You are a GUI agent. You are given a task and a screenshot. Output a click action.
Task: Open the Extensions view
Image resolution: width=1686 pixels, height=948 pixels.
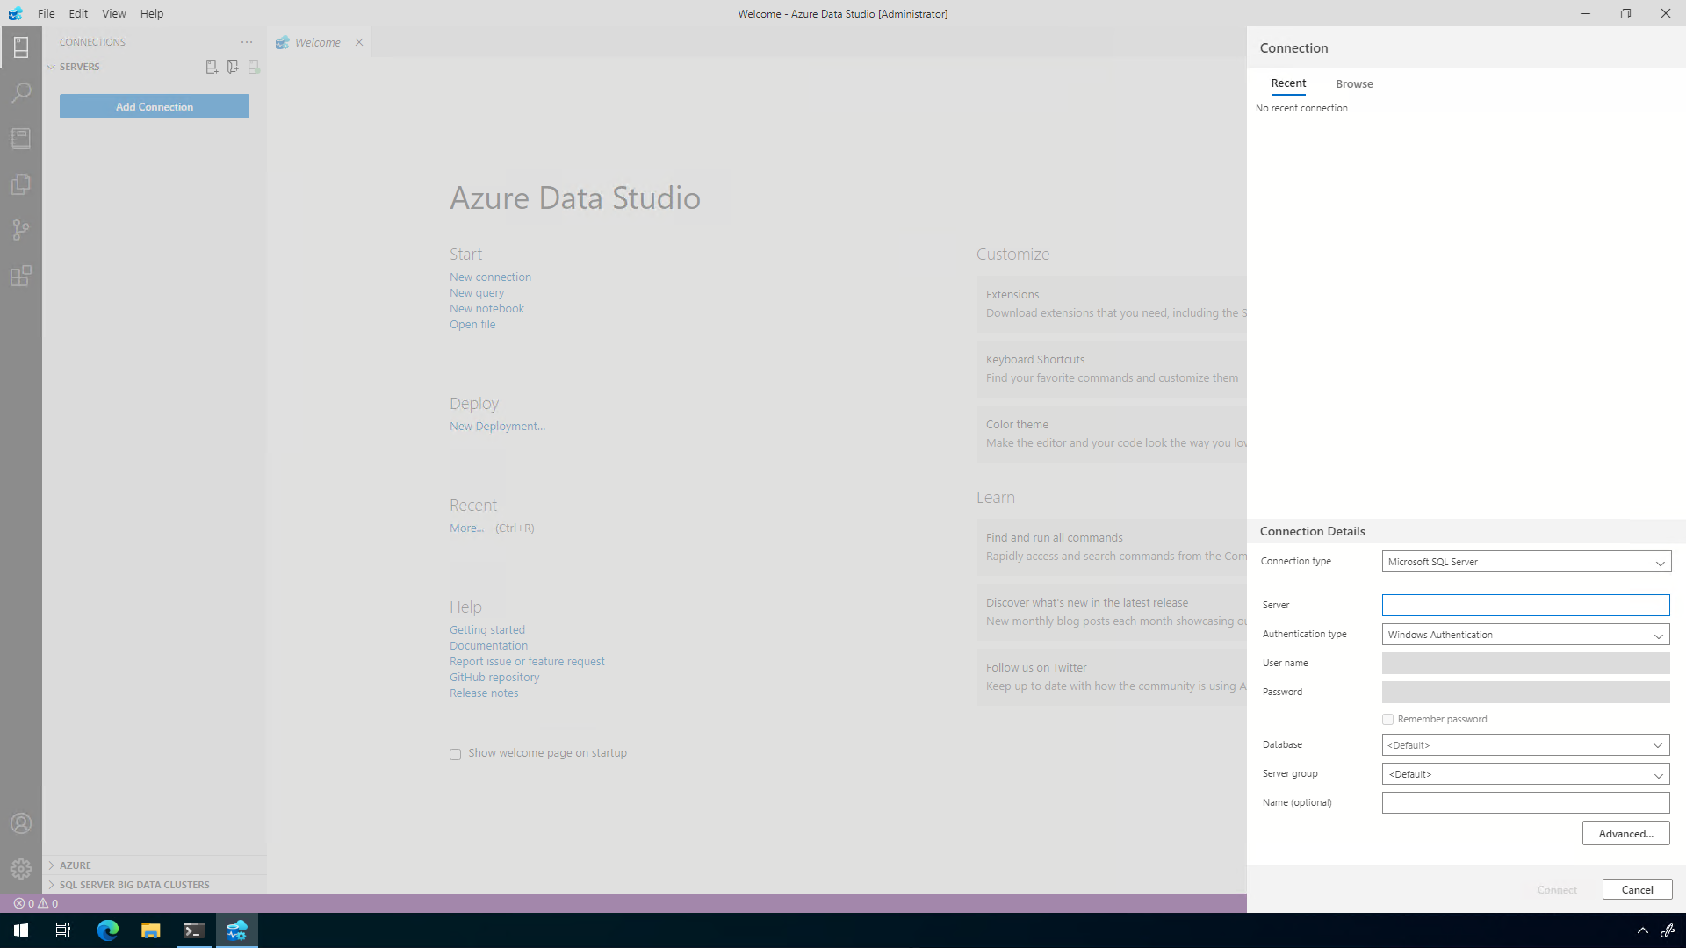(21, 276)
